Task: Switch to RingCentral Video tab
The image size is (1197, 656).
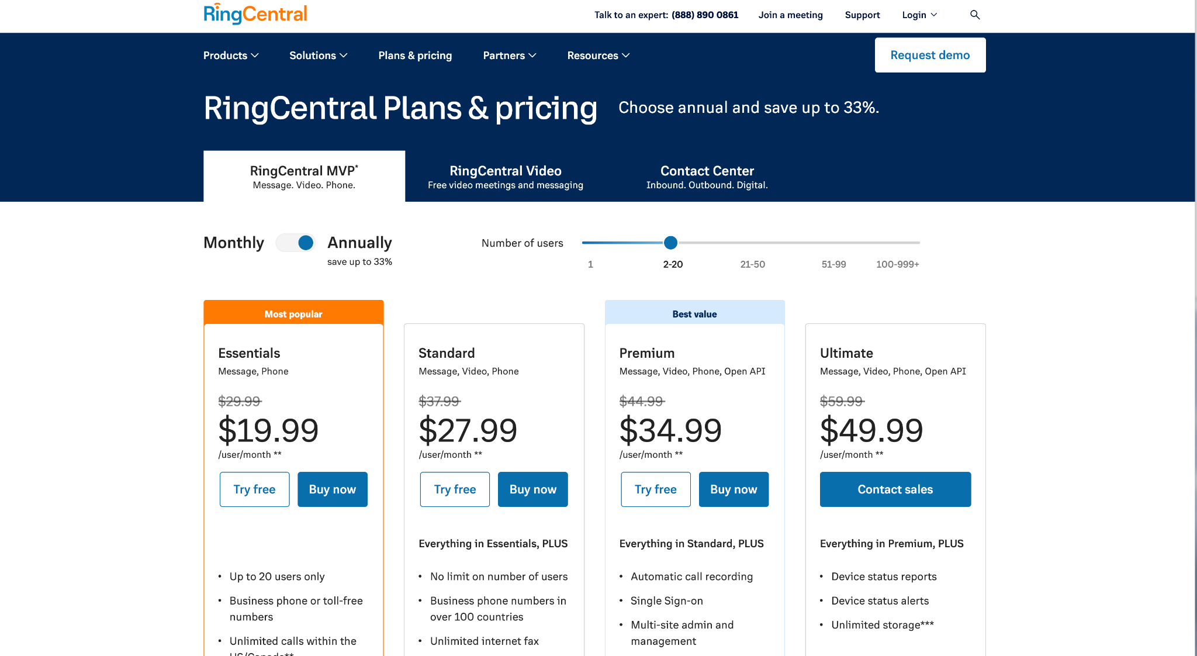Action: [505, 177]
